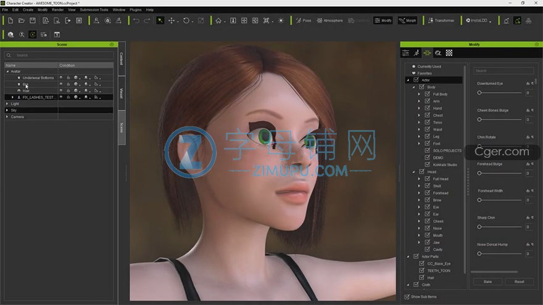The width and height of the screenshot is (543, 305).
Task: Toggle the Nose checkbox under Head
Action: click(428, 228)
